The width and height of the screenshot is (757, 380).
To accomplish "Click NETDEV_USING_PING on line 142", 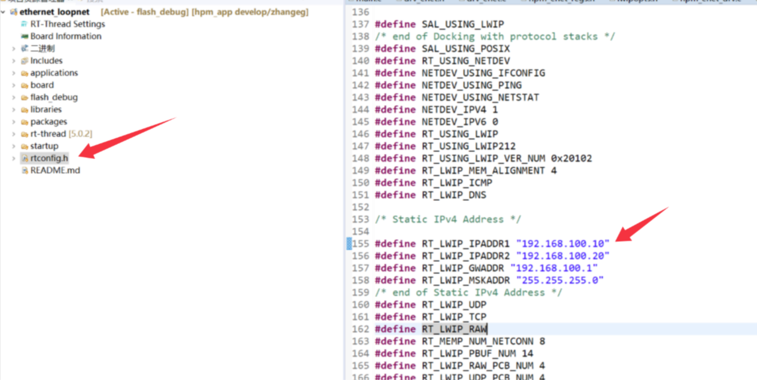I will 472,85.
